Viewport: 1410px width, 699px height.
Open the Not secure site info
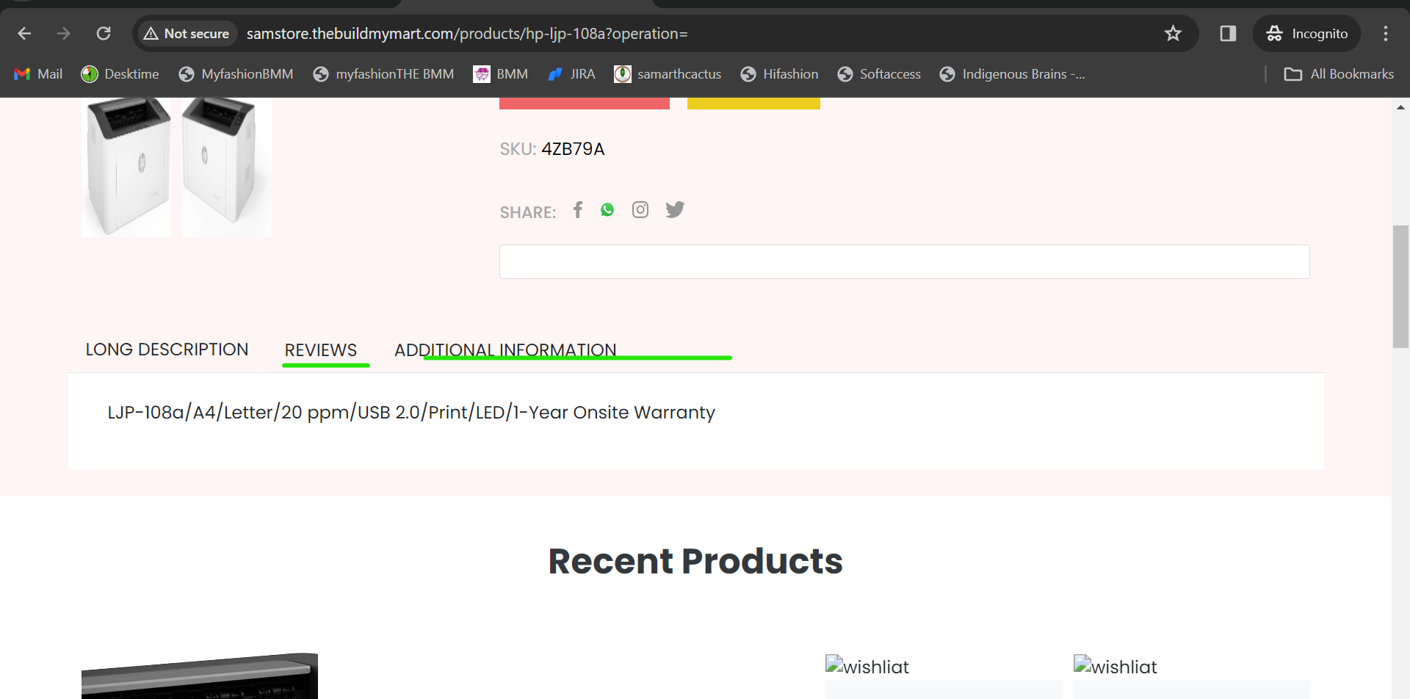click(x=187, y=34)
